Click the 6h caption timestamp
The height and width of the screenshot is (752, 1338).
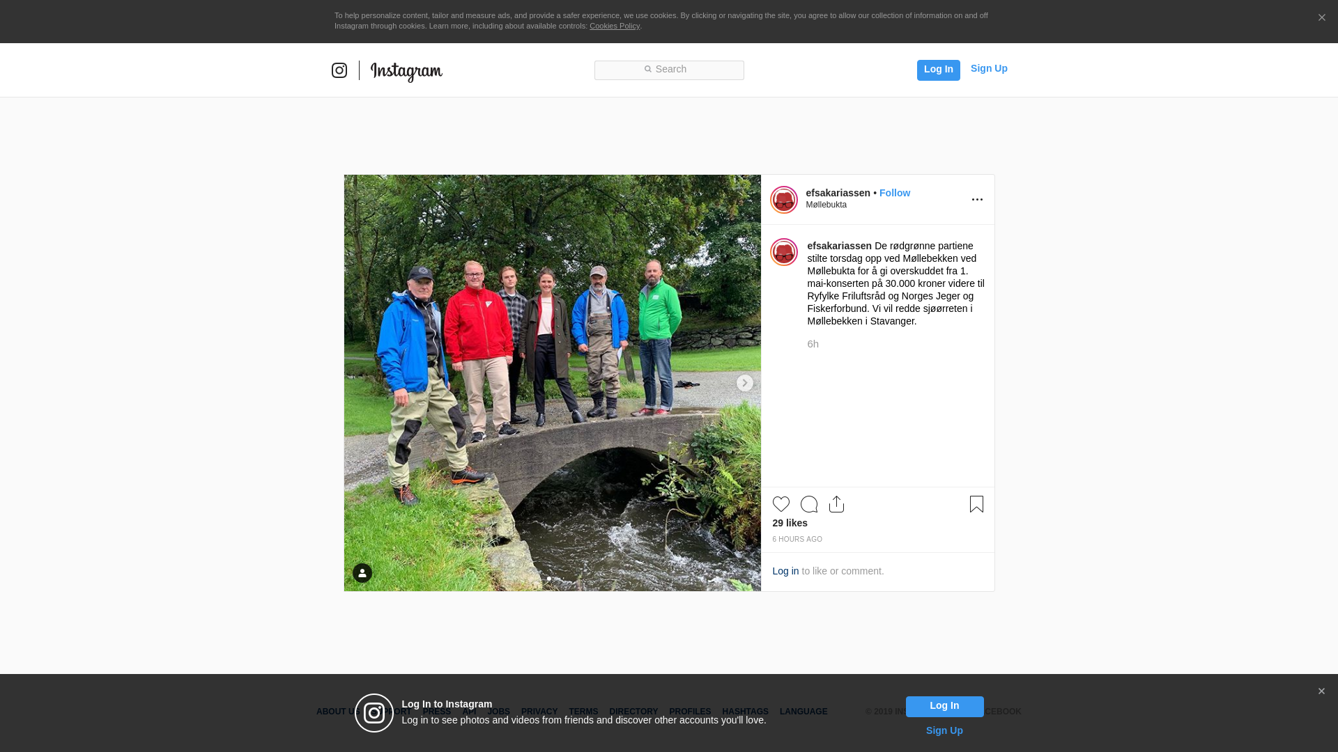813,344
